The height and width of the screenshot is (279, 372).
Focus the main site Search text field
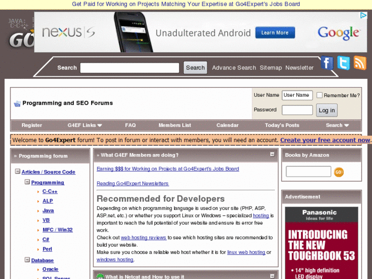[x=129, y=68]
